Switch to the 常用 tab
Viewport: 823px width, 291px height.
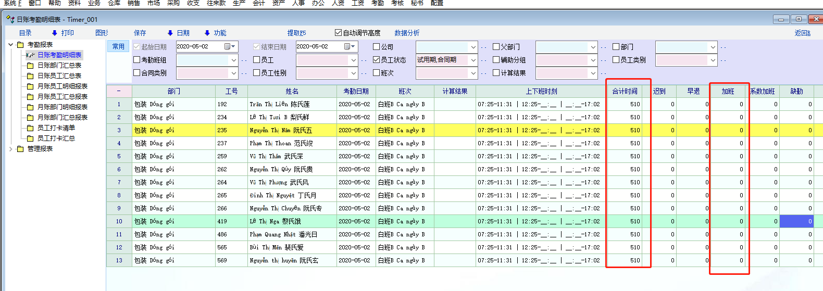point(118,46)
